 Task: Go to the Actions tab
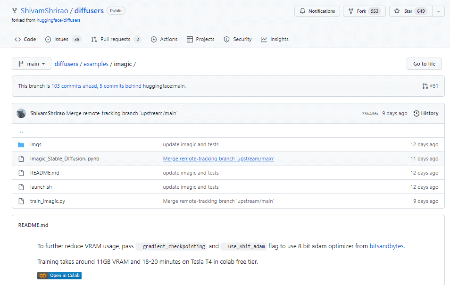pyautogui.click(x=164, y=39)
